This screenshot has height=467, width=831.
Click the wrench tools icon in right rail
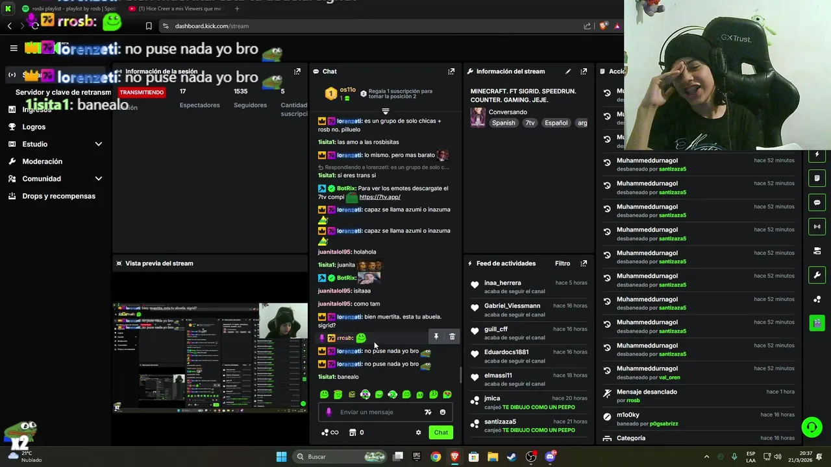[817, 275]
